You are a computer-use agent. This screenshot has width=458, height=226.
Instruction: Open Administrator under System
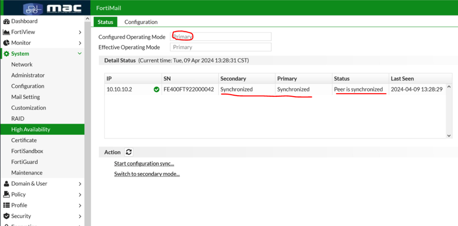point(28,75)
